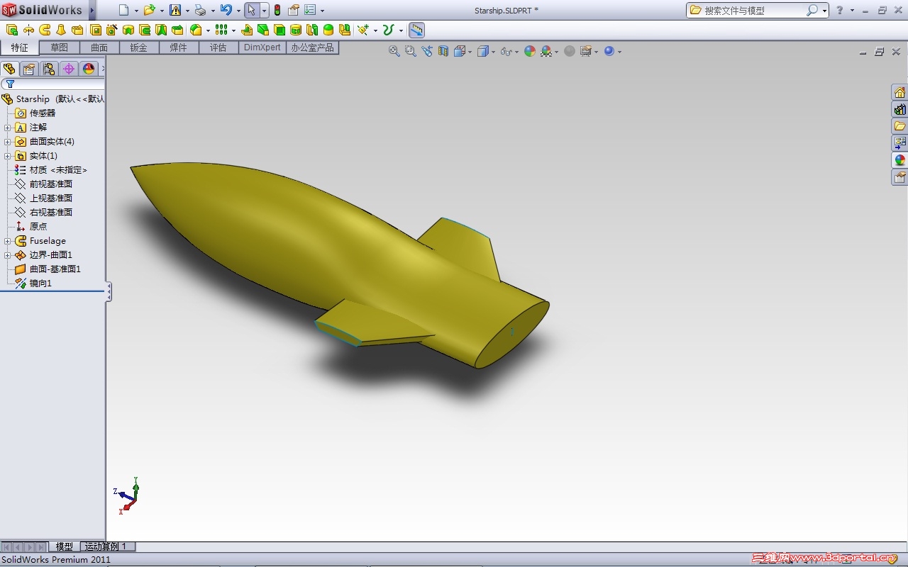Click the Zoom to Area icon

pyautogui.click(x=411, y=51)
